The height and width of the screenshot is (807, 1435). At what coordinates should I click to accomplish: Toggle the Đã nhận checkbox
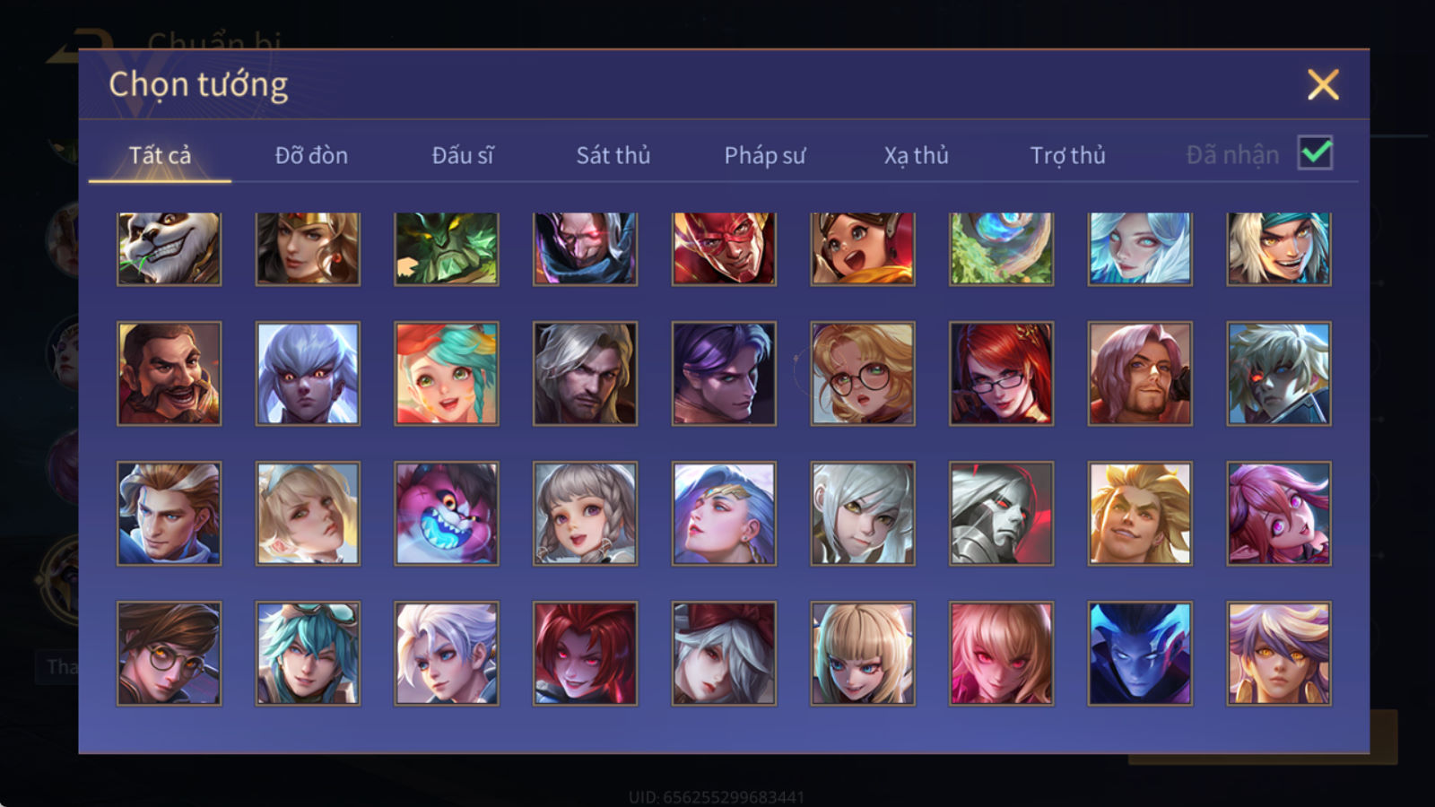tap(1316, 153)
